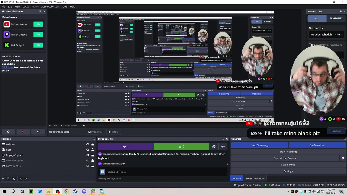Open source Properties button
Screen dimensions: 347x195
[95, 132]
